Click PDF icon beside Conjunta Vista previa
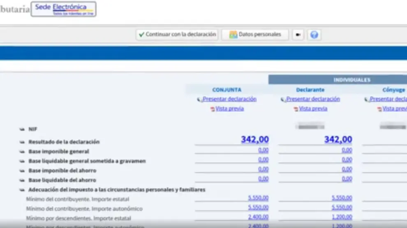The width and height of the screenshot is (407, 228). pyautogui.click(x=213, y=109)
